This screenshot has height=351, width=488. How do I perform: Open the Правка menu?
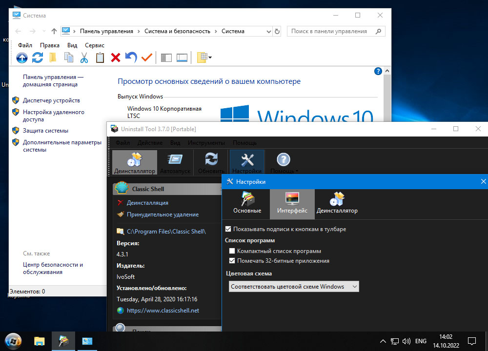[x=49, y=45]
